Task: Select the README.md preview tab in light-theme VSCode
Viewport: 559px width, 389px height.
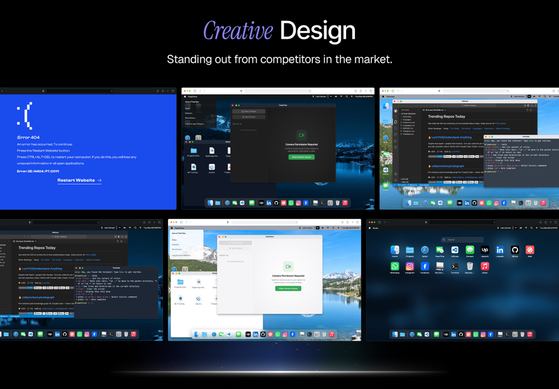Action: tap(435, 110)
